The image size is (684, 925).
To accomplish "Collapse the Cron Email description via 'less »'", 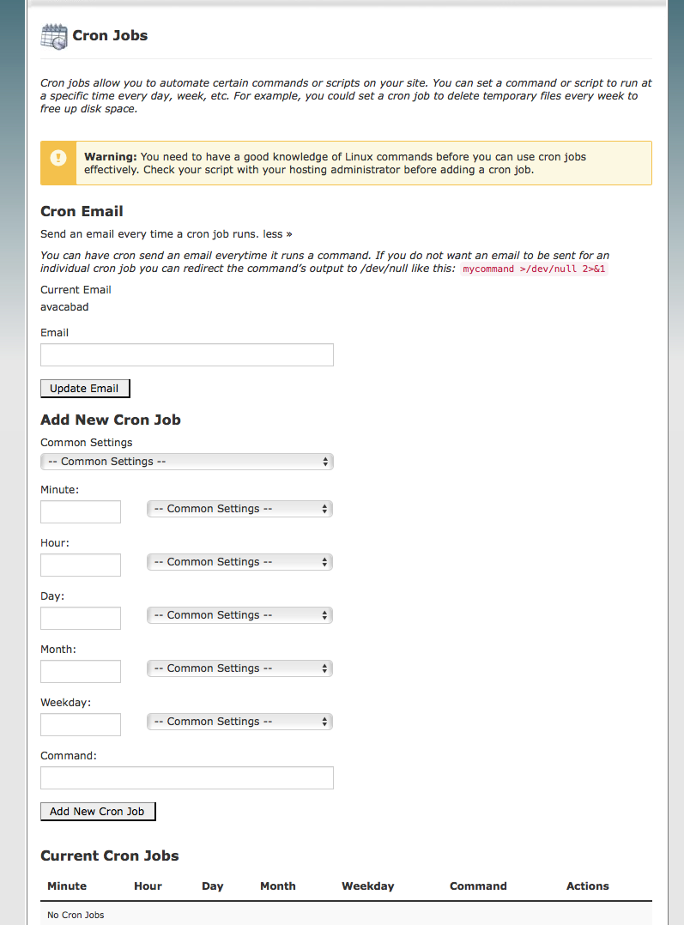I will click(x=276, y=233).
